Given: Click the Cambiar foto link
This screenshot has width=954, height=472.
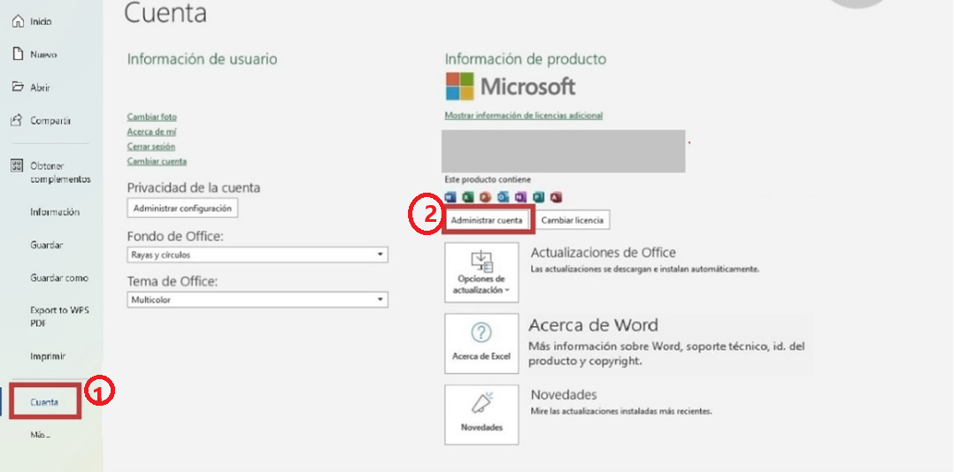Looking at the screenshot, I should coord(152,117).
